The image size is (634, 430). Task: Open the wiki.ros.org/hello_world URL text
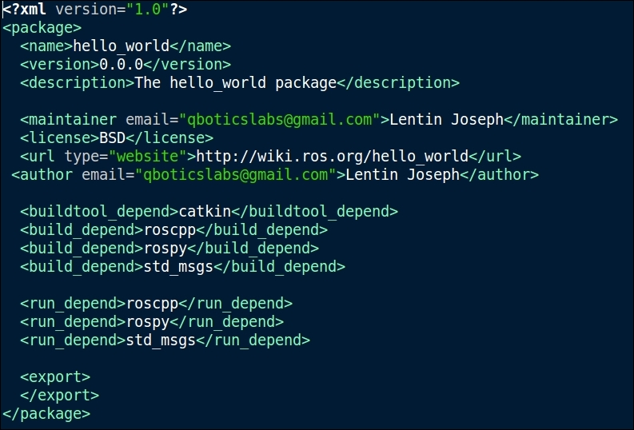coord(332,156)
